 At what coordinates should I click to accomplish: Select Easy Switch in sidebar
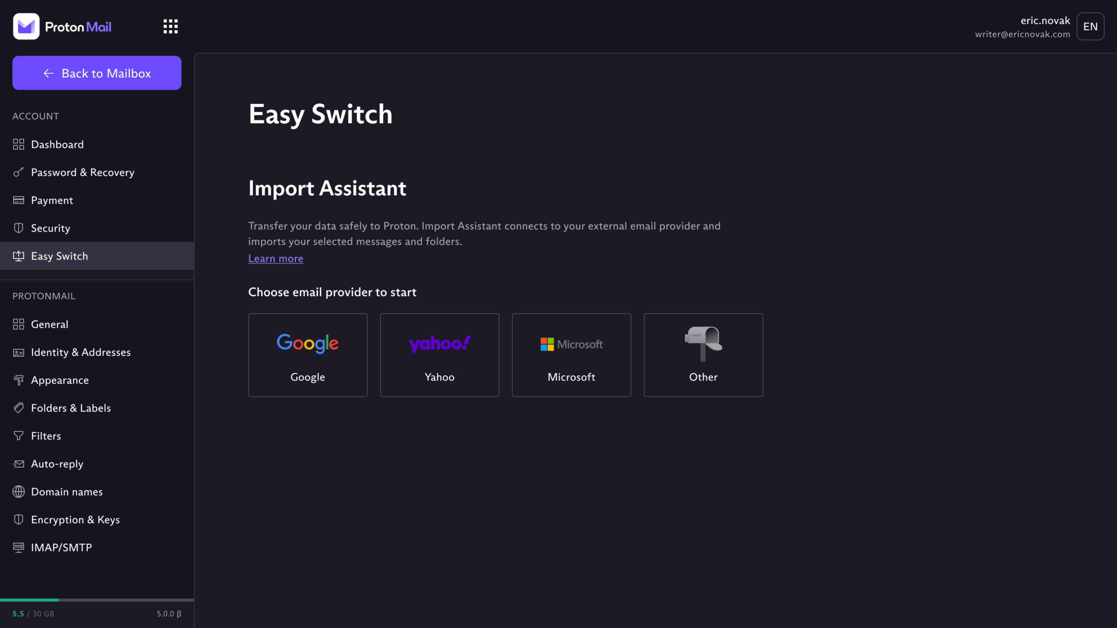97,256
